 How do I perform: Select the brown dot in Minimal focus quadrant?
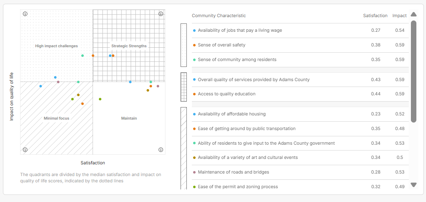pyautogui.click(x=78, y=95)
